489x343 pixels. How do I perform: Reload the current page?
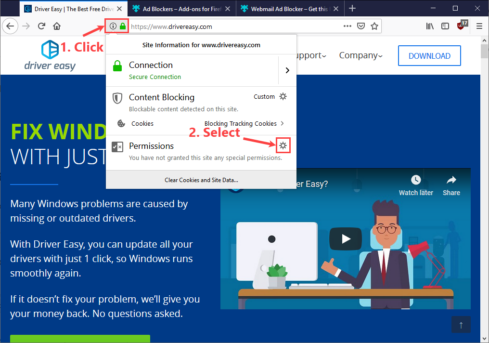(x=42, y=26)
